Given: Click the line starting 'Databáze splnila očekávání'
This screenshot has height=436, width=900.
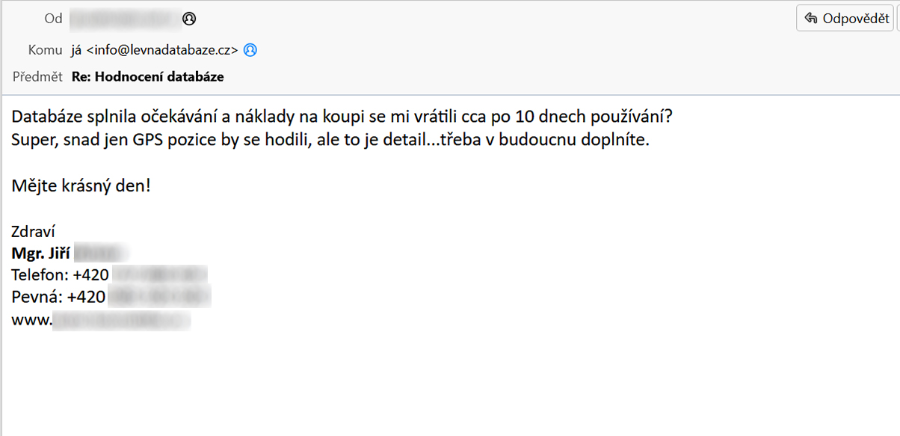Looking at the screenshot, I should (x=342, y=117).
